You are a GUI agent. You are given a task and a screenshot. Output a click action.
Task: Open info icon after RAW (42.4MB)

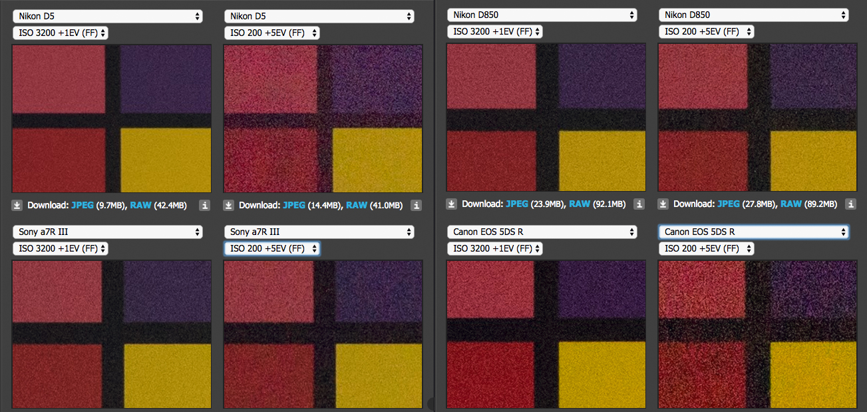[205, 206]
